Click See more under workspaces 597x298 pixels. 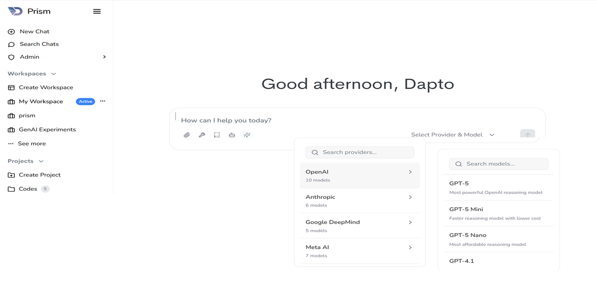[x=32, y=143]
